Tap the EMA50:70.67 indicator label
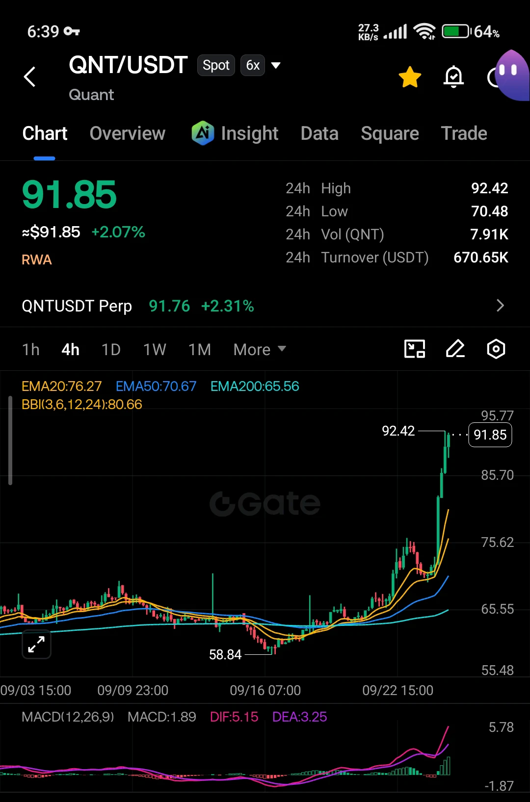530x802 pixels. coord(156,386)
